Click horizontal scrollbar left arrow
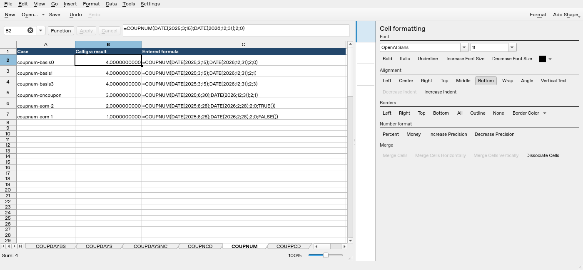The image size is (583, 270). pos(316,246)
